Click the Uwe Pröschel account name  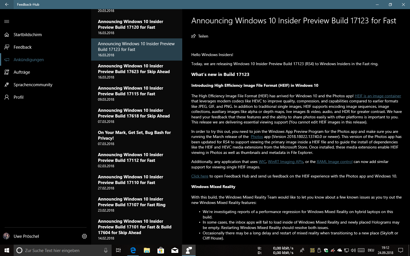click(x=26, y=236)
